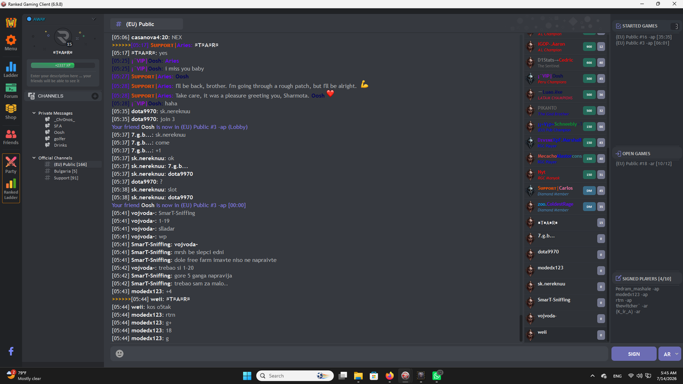Collapse the Private Messages tree

34,113
